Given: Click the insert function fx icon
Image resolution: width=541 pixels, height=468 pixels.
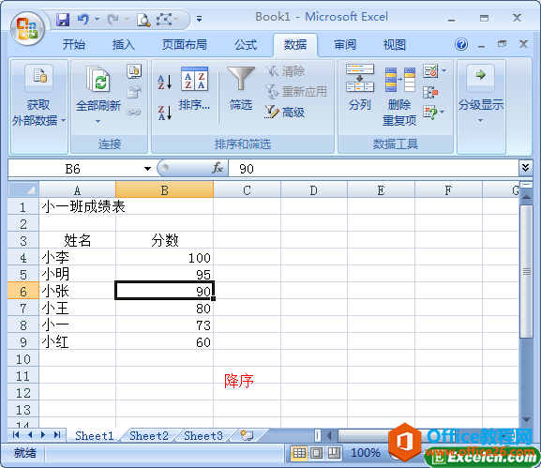Looking at the screenshot, I should (x=218, y=169).
